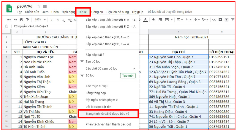Click the fill color paint bucket
The image size is (237, 132).
154,20
